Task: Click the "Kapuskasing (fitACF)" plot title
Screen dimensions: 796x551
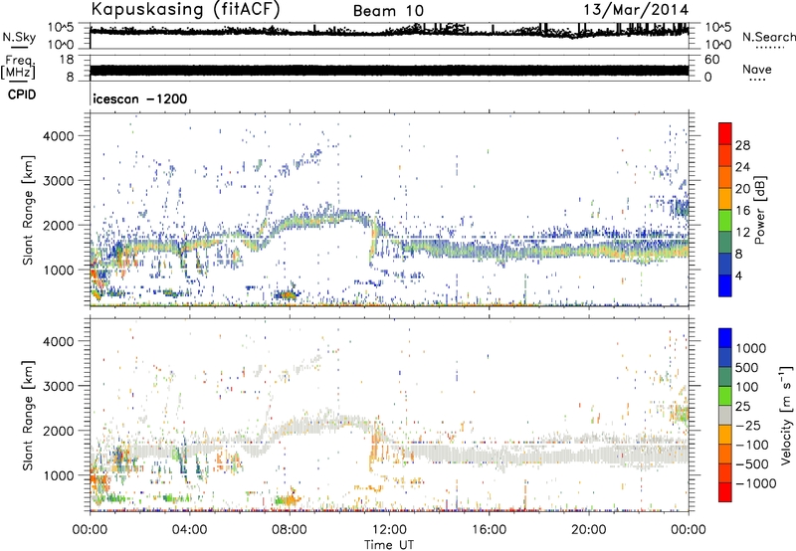Action: 185,10
